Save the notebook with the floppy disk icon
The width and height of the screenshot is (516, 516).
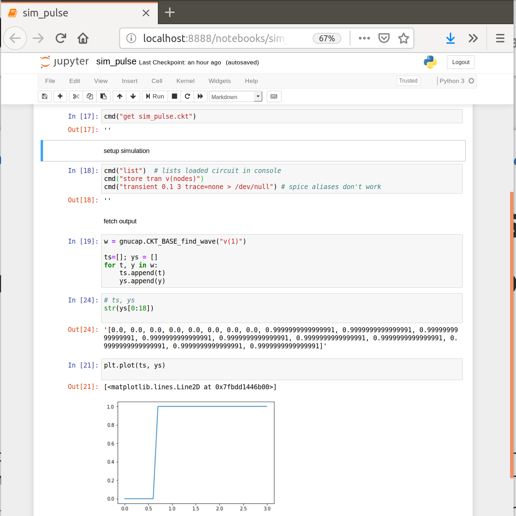(x=44, y=96)
